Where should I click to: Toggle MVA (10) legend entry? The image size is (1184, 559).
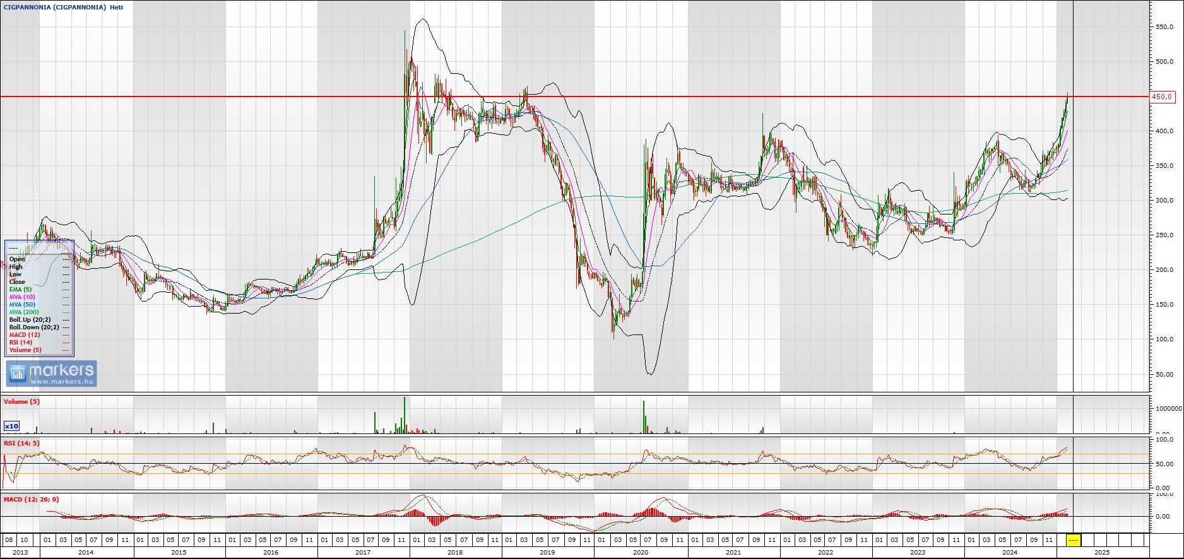pos(22,297)
